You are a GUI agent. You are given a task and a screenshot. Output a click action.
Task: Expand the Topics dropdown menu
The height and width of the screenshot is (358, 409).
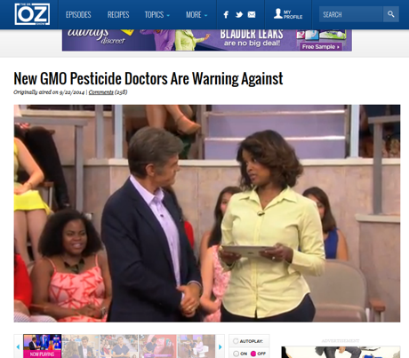click(x=157, y=14)
